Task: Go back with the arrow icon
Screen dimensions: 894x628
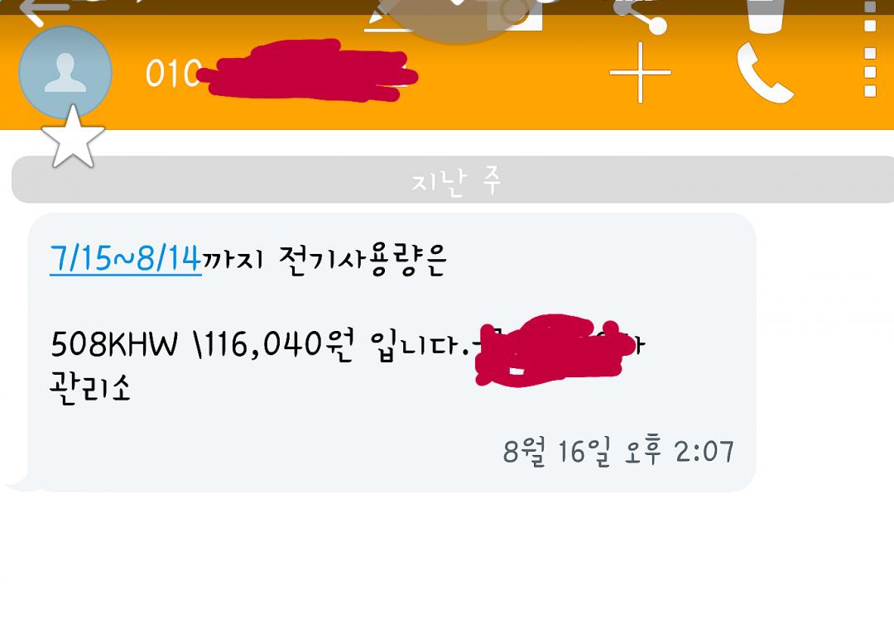Action: [43, 12]
